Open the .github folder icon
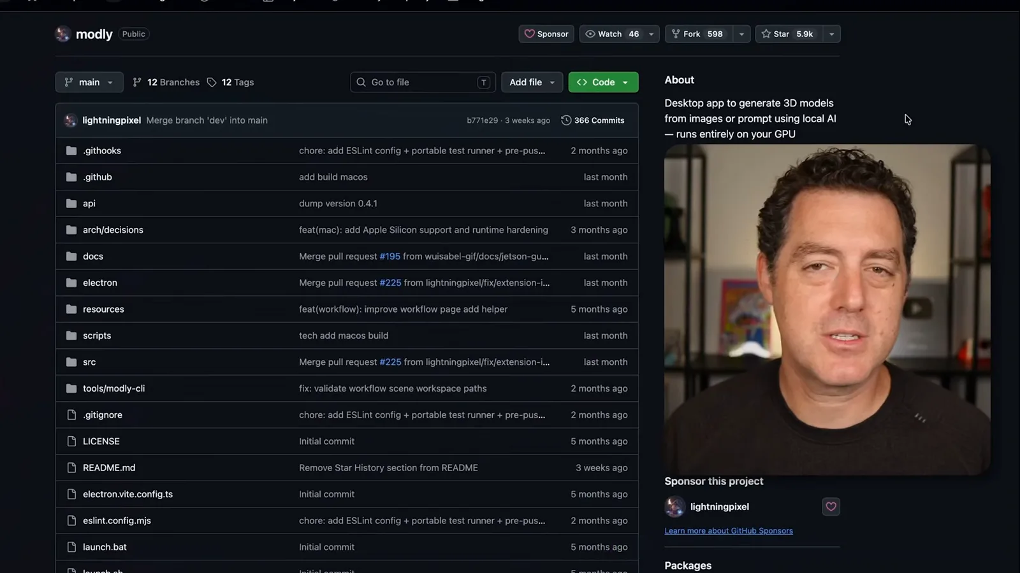This screenshot has width=1020, height=573. tap(71, 177)
